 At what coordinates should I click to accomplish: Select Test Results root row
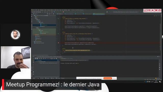point(47,60)
